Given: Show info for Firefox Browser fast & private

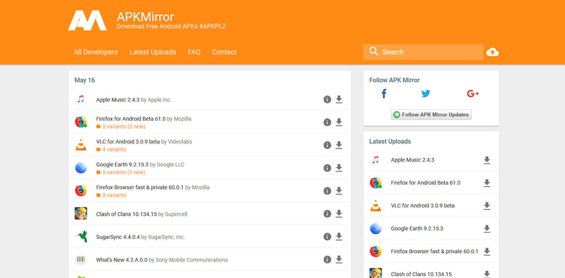Looking at the screenshot, I should [327, 191].
